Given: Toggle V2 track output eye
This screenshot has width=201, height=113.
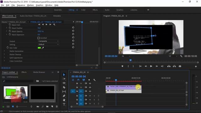Looking at the screenshot, I should pyautogui.click(x=90, y=87).
